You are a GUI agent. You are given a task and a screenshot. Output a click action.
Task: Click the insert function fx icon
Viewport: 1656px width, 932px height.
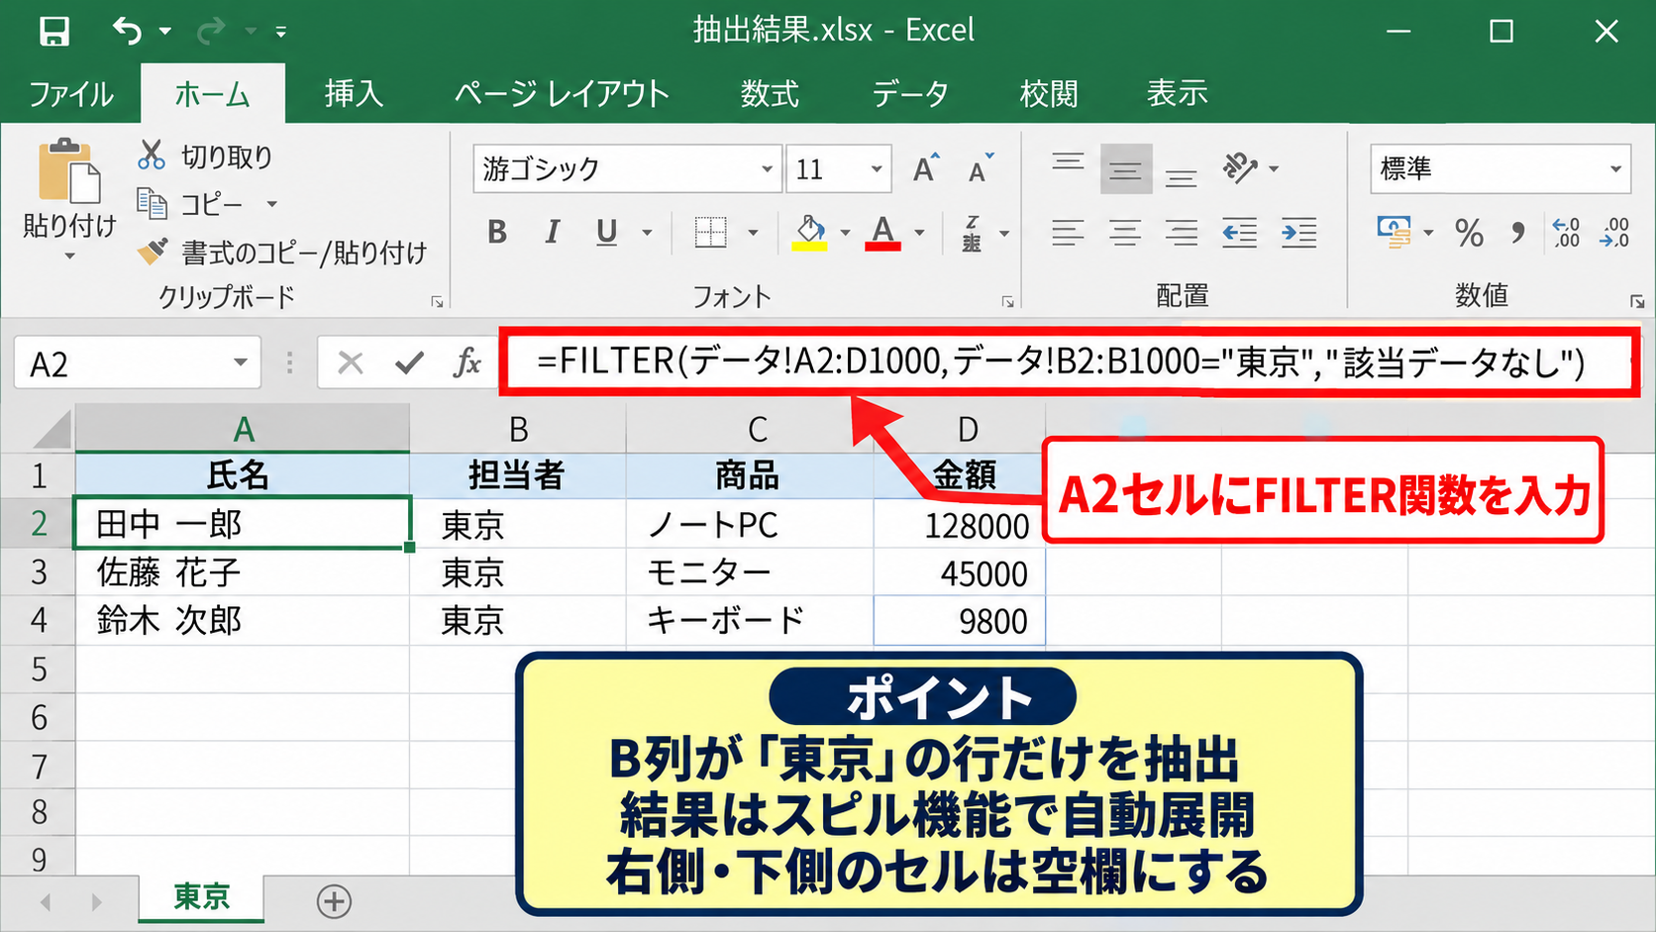pos(466,363)
